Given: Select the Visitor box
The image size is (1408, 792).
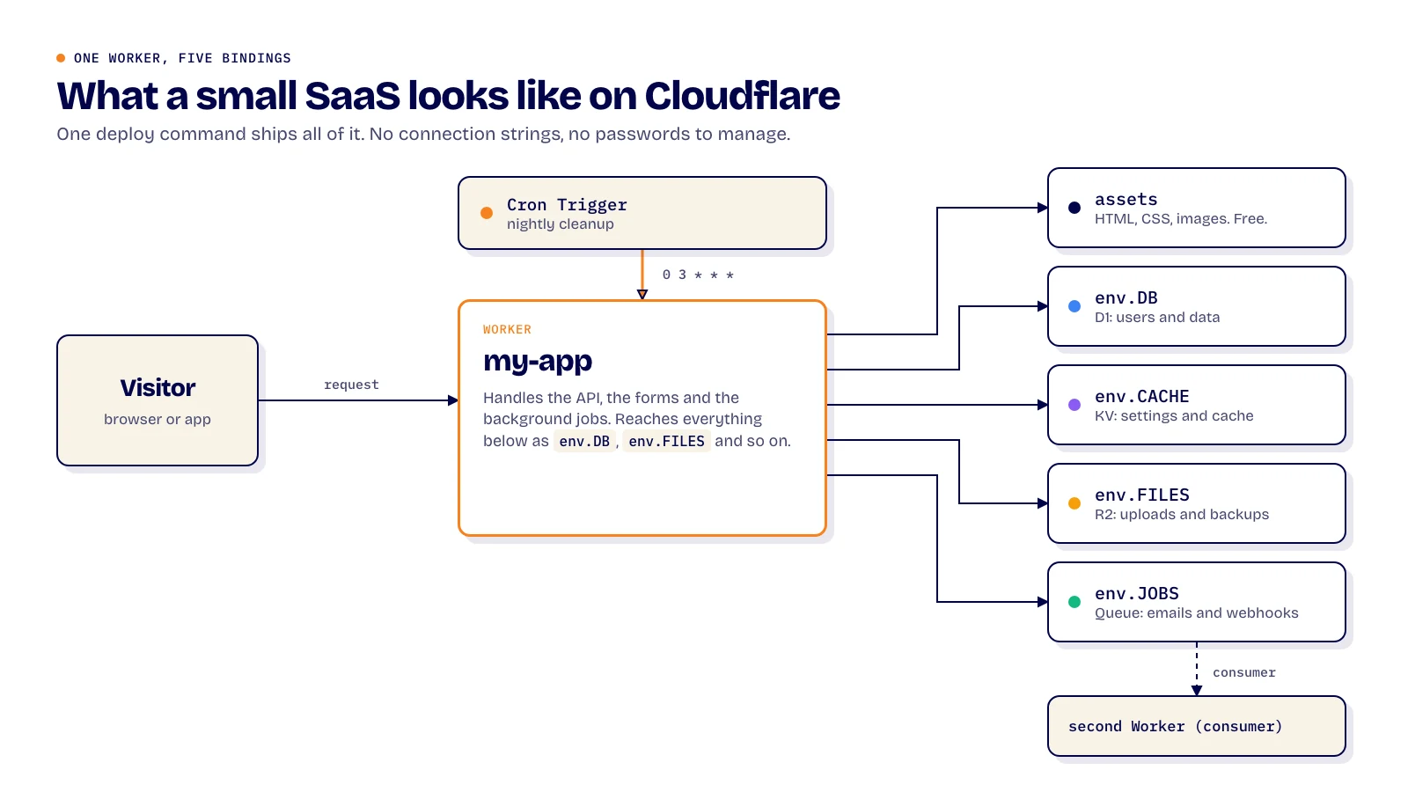Looking at the screenshot, I should (158, 400).
